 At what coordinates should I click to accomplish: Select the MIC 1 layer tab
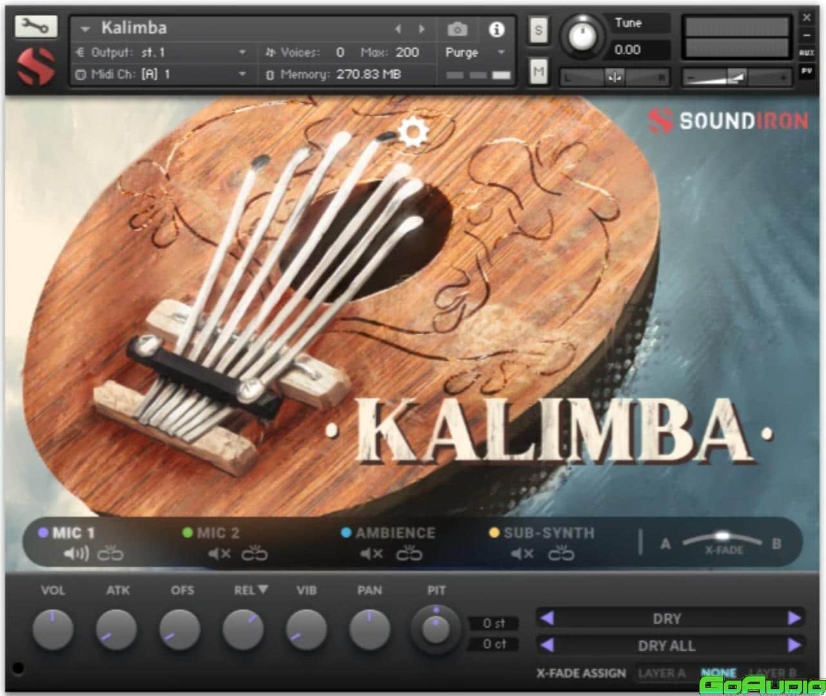[x=72, y=533]
